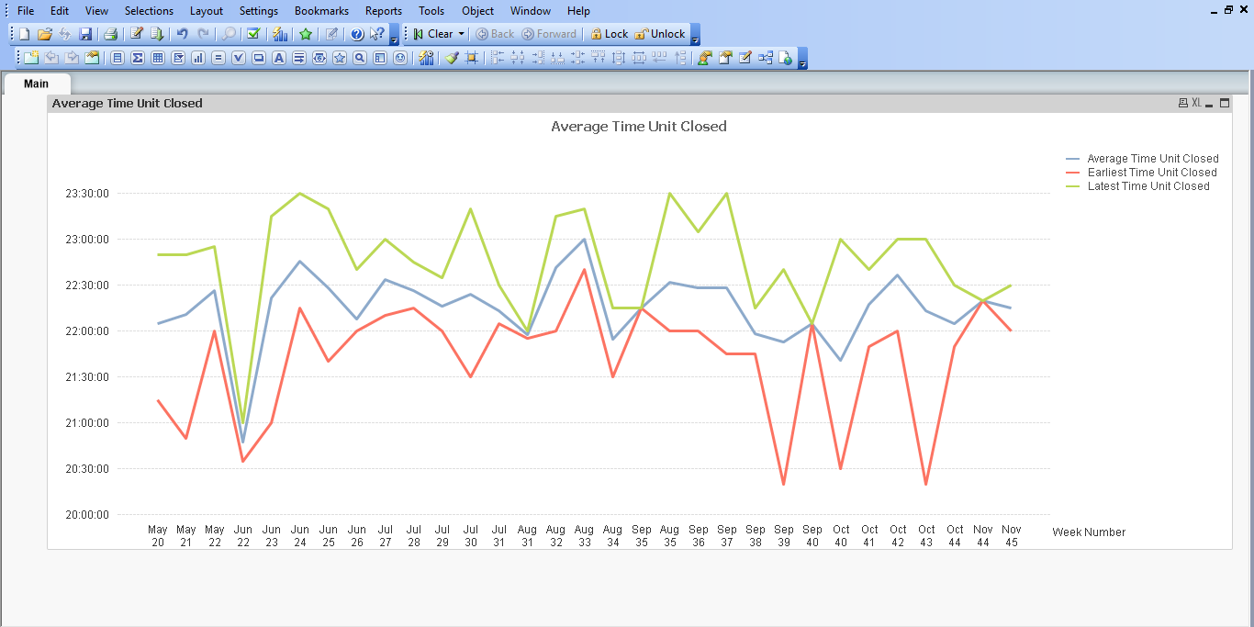The width and height of the screenshot is (1254, 627).
Task: Open the Object menu
Action: 477,11
